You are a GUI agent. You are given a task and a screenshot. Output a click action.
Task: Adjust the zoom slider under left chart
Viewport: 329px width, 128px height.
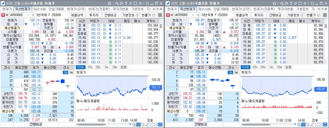click(130, 124)
